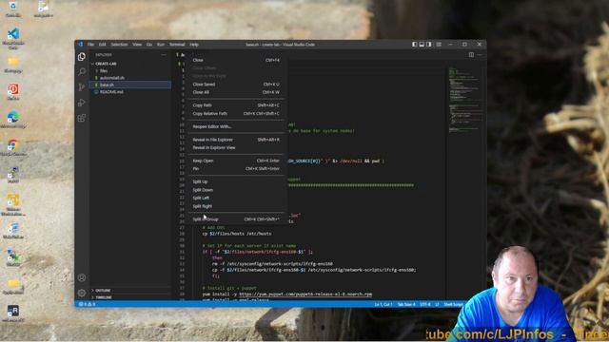
Task: Choose Close Saved in the context menu
Action: [x=236, y=85]
